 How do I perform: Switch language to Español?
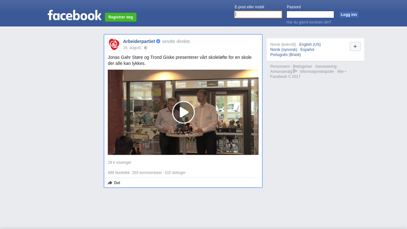(x=307, y=50)
